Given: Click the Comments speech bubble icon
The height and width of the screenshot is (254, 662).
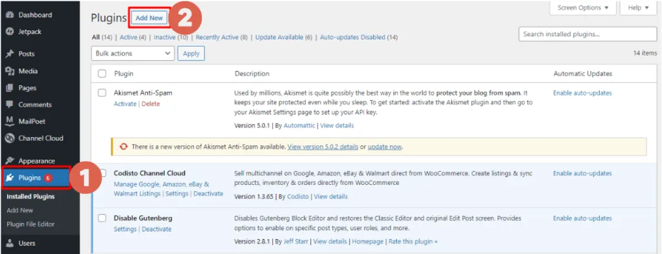Looking at the screenshot, I should pos(9,105).
